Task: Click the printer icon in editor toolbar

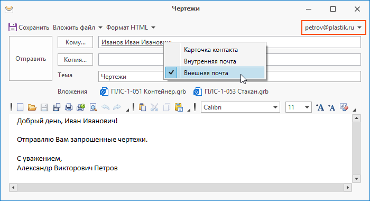Action: (68, 107)
